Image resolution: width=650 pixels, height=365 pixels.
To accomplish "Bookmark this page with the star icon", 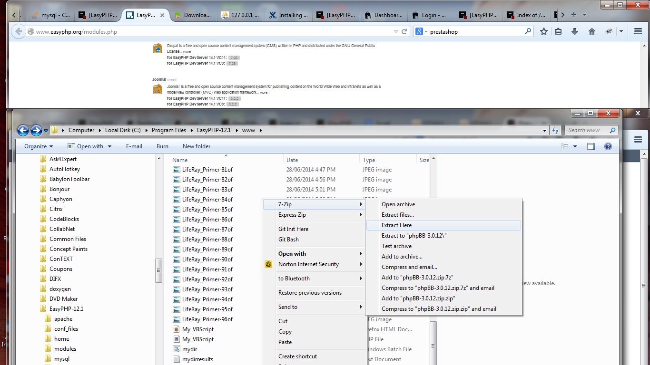I will [x=544, y=32].
